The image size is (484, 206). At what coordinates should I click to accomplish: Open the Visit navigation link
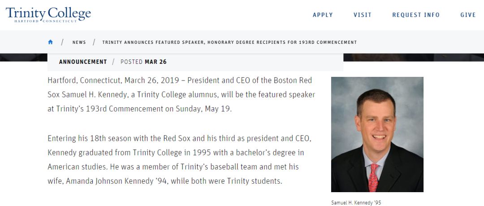(x=363, y=15)
